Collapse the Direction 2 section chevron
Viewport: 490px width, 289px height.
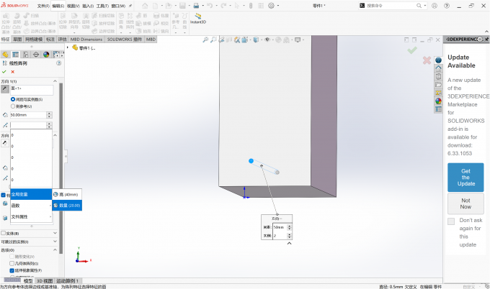55,135
